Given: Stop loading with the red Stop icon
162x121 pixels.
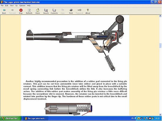Looking at the screenshot, I should (x=21, y=11).
